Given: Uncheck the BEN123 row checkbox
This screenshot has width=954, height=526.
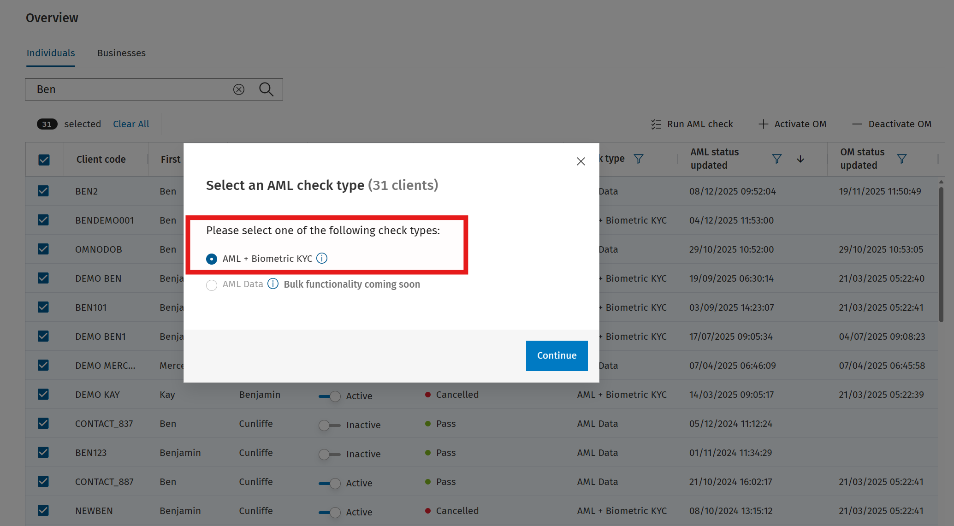Looking at the screenshot, I should (x=43, y=452).
